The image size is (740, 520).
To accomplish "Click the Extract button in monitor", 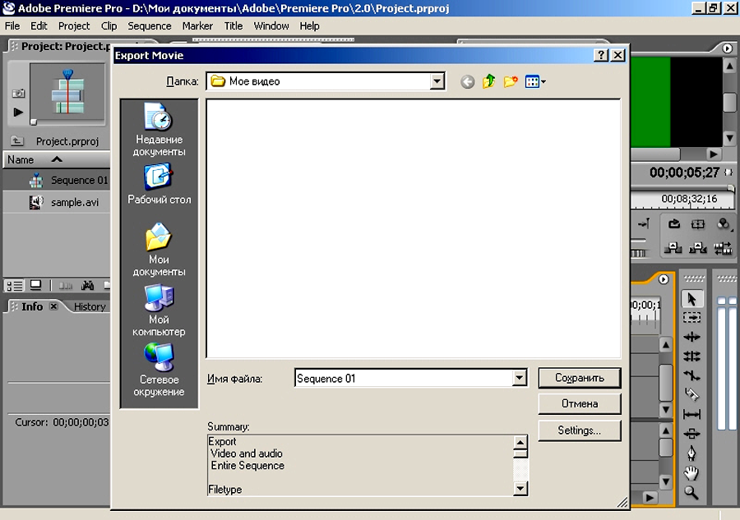I will point(697,247).
